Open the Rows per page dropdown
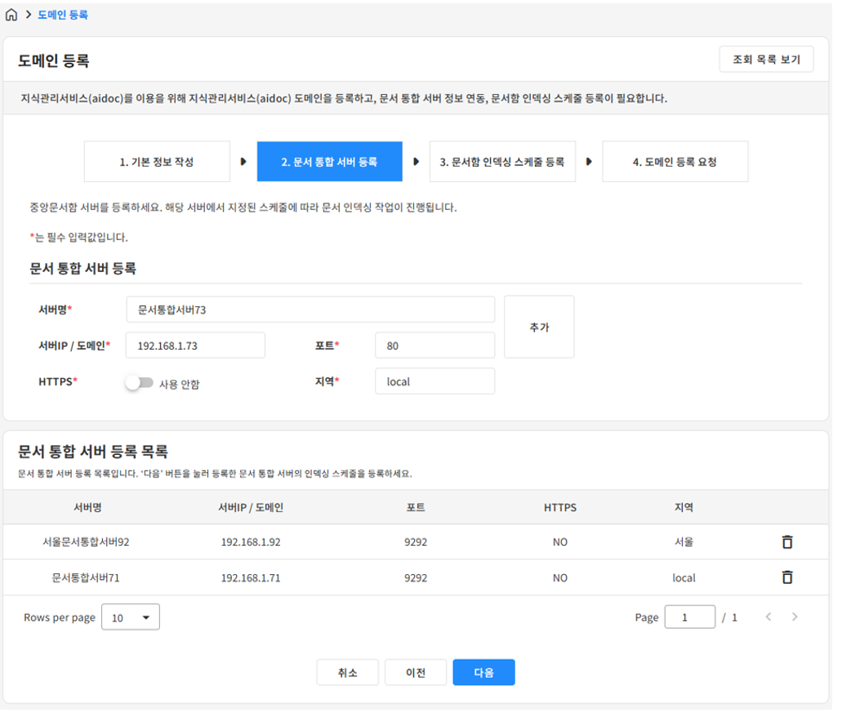 (131, 617)
